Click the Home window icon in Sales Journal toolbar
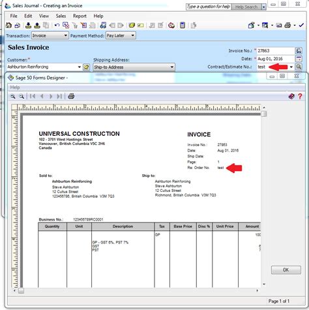The height and width of the screenshot is (310, 309). (x=8, y=25)
